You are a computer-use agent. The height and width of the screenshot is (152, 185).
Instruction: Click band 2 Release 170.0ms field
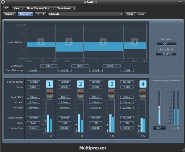pos(64,108)
